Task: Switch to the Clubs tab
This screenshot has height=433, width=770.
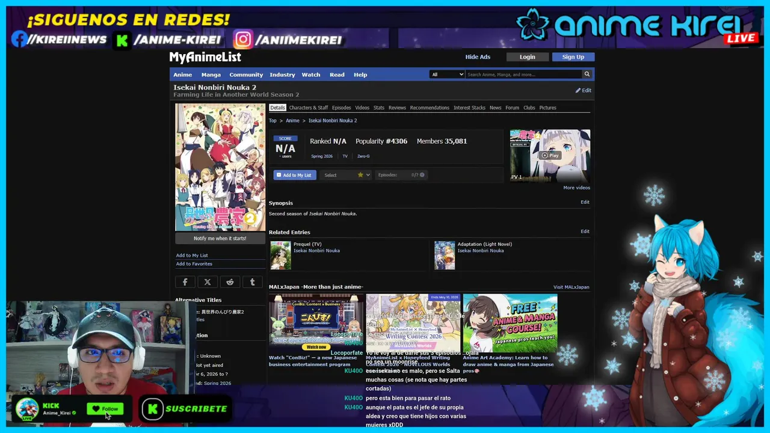Action: pos(529,108)
